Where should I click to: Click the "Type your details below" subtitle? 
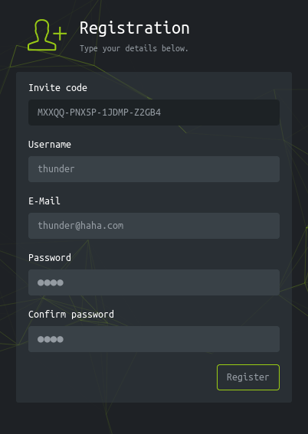pos(134,48)
